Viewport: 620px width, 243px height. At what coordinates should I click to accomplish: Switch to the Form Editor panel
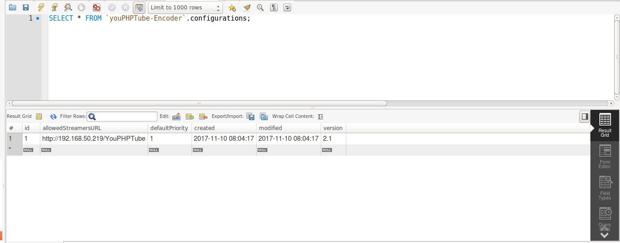click(x=605, y=157)
